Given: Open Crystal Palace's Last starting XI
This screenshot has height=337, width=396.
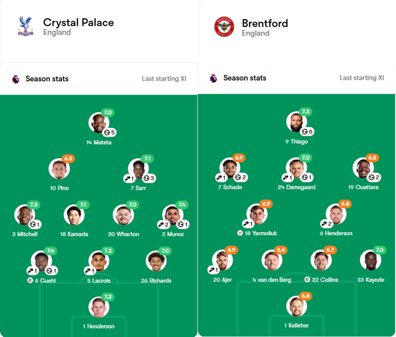Looking at the screenshot, I should [164, 79].
